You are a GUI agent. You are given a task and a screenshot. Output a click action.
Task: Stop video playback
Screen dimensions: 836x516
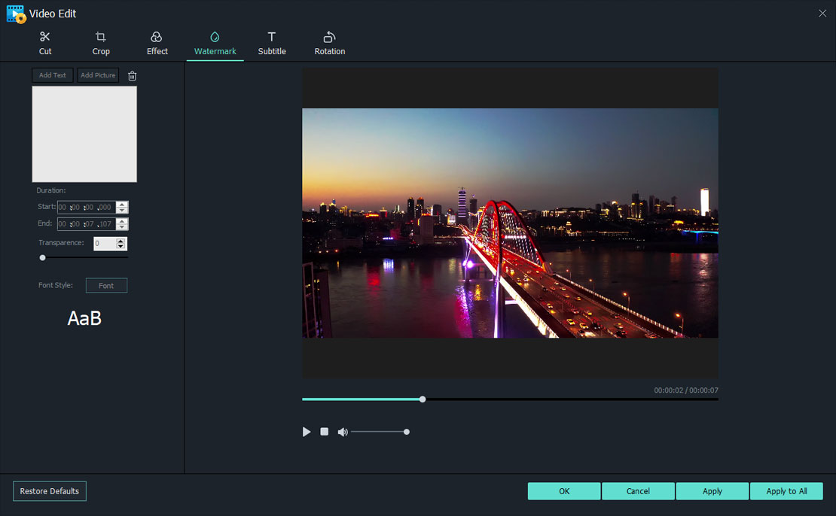325,431
